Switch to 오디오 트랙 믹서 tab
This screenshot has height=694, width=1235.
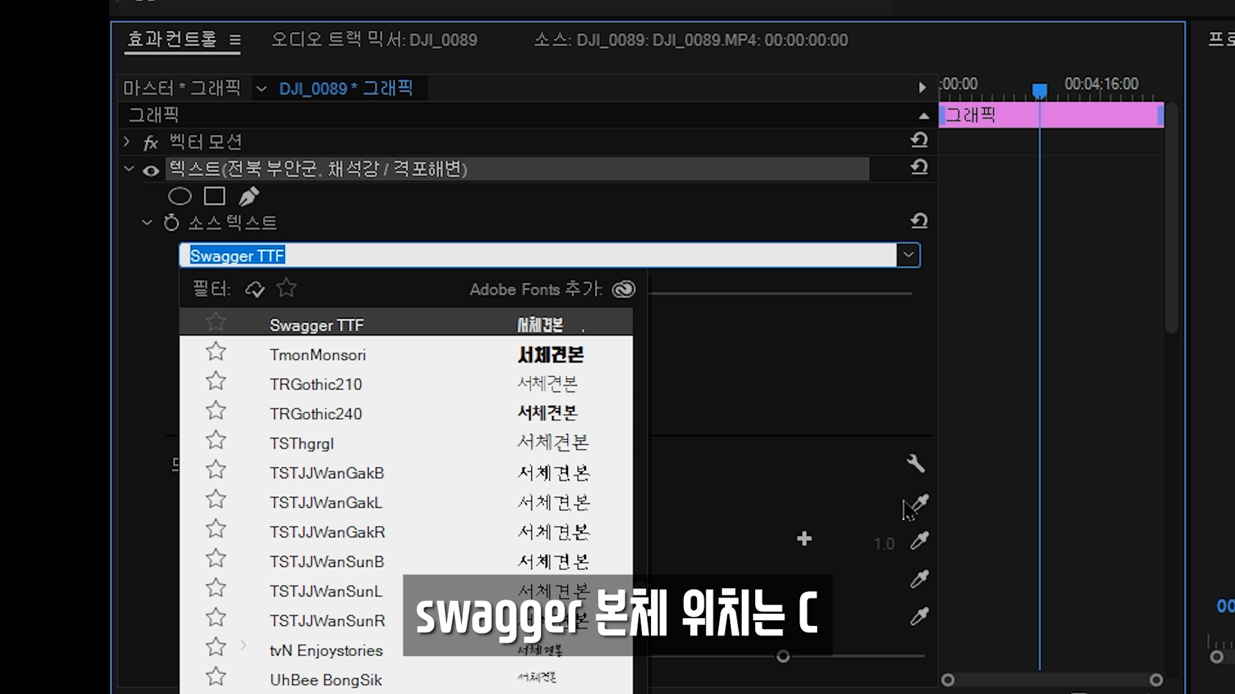tap(374, 40)
